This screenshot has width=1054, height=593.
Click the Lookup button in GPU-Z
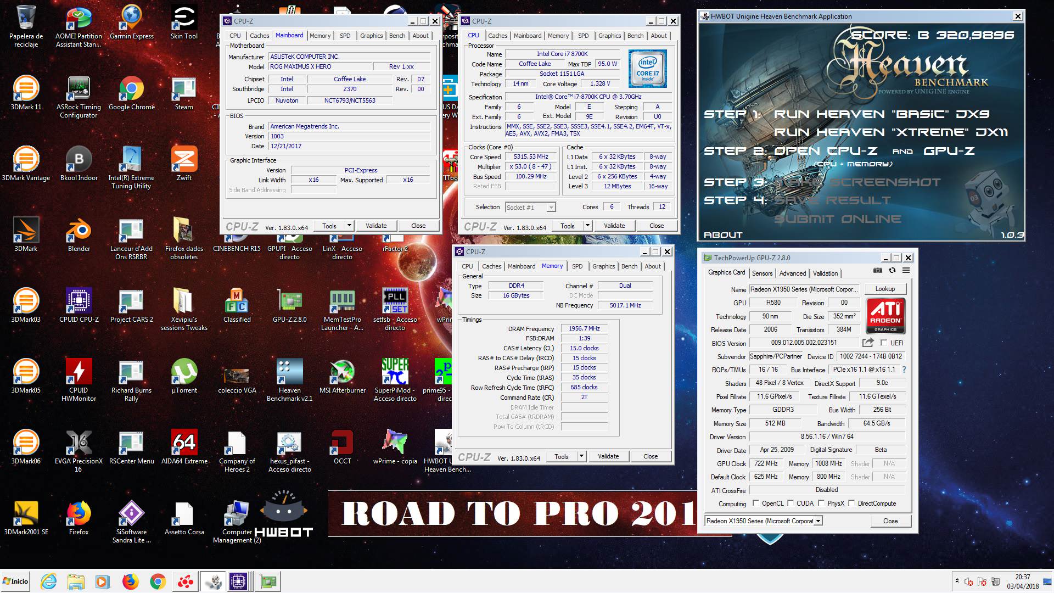885,289
